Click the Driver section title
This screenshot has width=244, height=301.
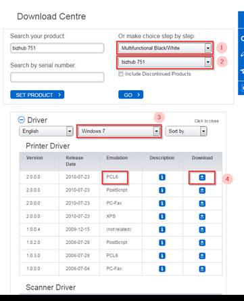37,120
